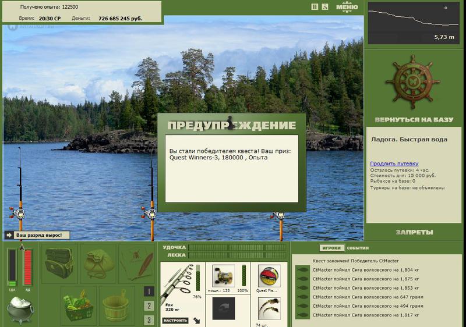This screenshot has height=327, width=466.
Task: Click the Турниры на базе: не объявлены text
Action: pyautogui.click(x=407, y=188)
